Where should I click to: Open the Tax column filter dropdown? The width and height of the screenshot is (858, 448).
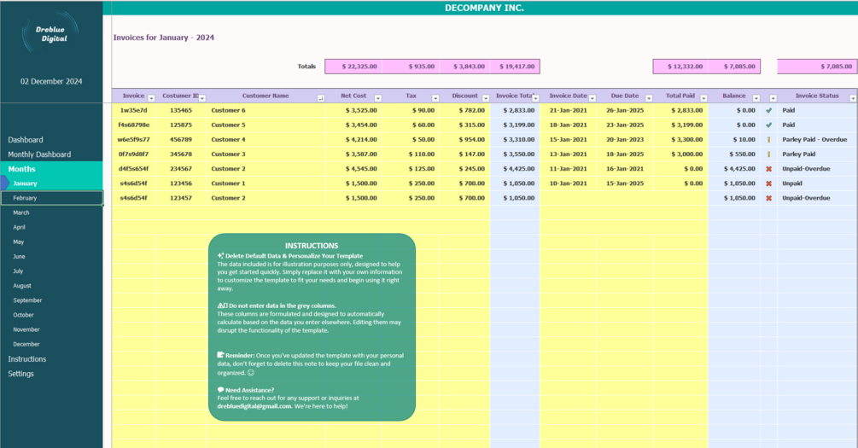[x=435, y=98]
